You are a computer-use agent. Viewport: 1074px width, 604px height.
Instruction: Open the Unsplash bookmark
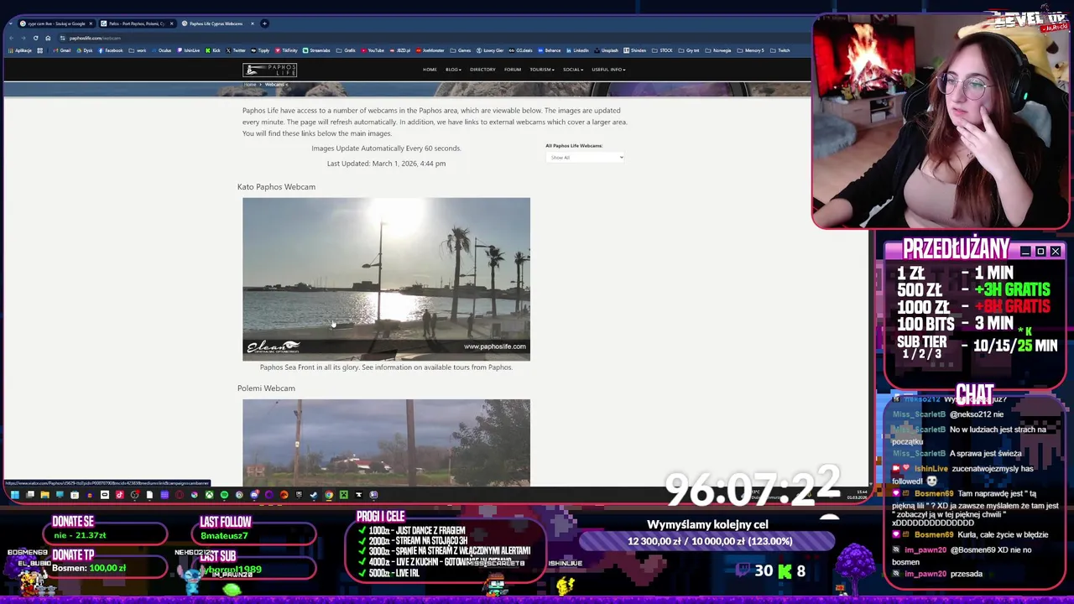click(x=606, y=50)
